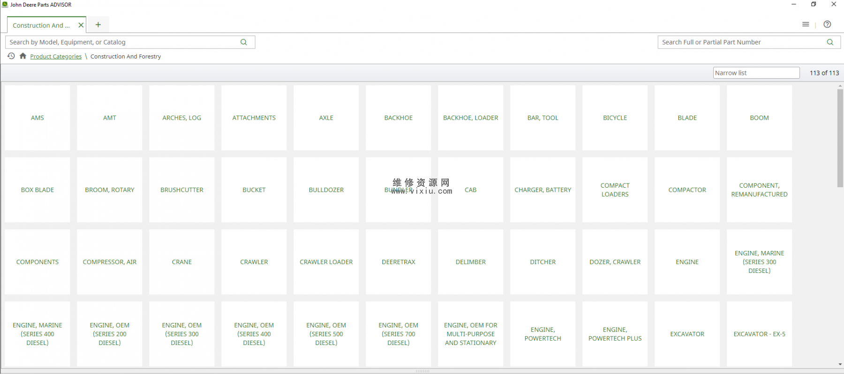Open the AMS category tile
Viewport: 844px width, 374px height.
click(x=38, y=118)
